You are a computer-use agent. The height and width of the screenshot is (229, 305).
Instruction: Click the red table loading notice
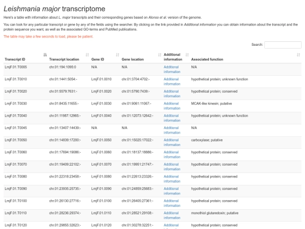(x=49, y=37)
